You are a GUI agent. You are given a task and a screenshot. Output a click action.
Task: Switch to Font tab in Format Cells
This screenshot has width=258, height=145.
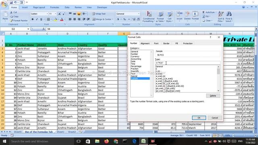(156, 43)
